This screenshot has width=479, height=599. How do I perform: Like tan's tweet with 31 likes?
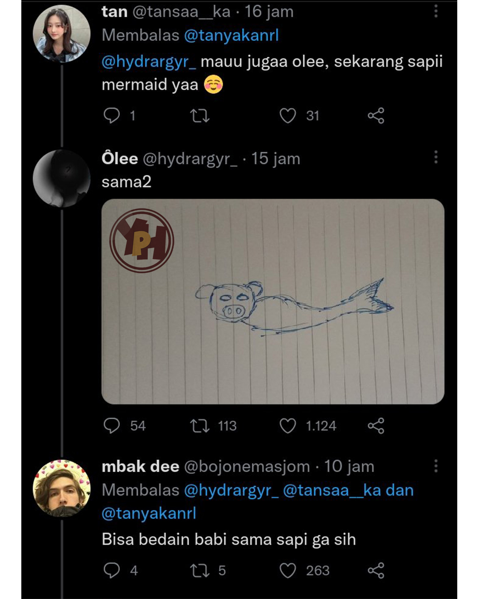tap(287, 116)
